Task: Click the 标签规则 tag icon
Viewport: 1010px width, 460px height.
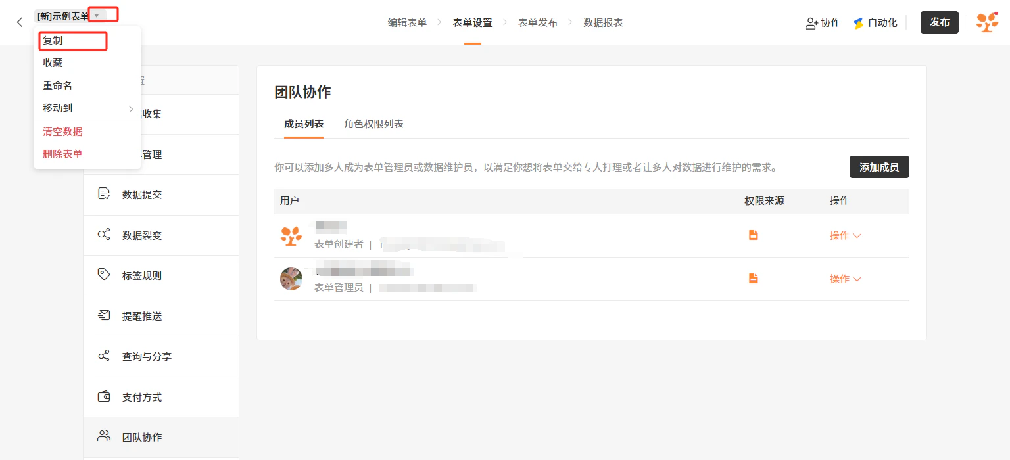Action: tap(104, 275)
